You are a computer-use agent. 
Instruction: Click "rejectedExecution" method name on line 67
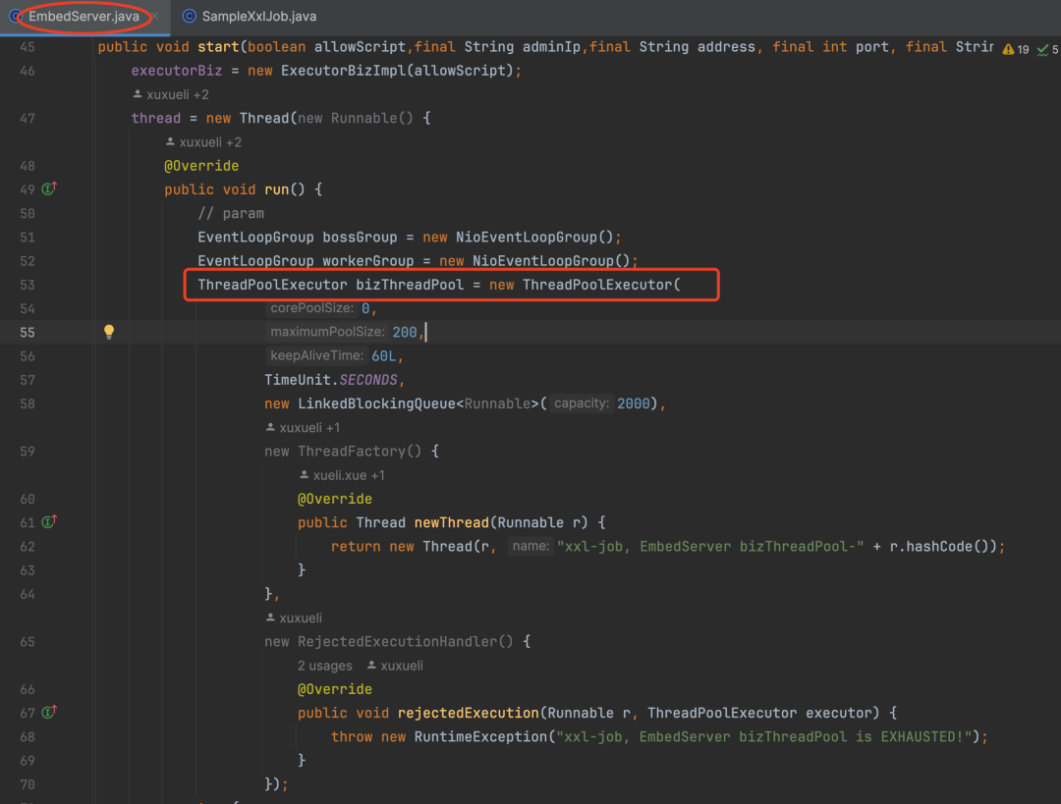pyautogui.click(x=469, y=713)
